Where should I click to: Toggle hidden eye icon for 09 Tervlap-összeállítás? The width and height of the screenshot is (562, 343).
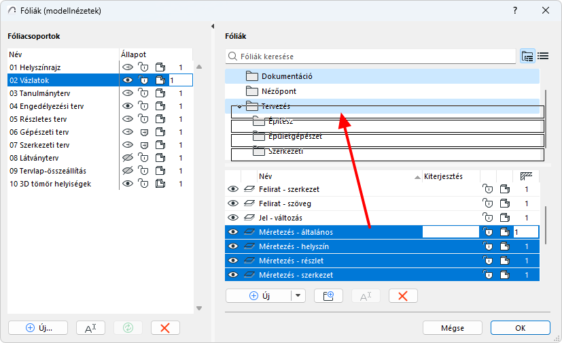coord(128,170)
